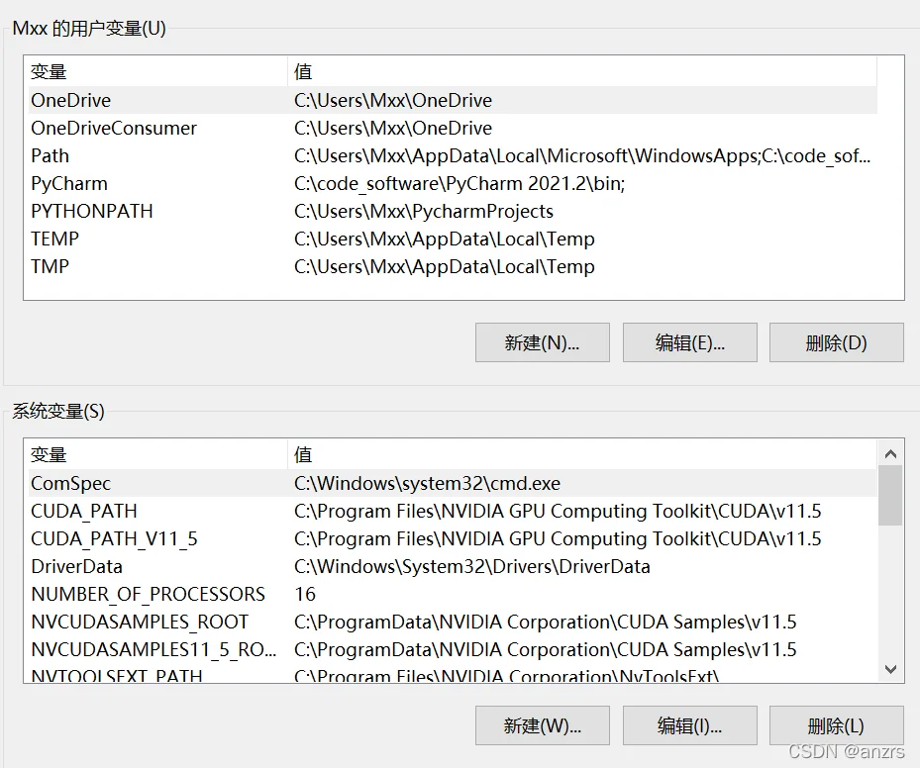Image resolution: width=920 pixels, height=768 pixels.
Task: Select the NUMBER_OF_PROCESSORS variable row
Action: click(x=149, y=595)
